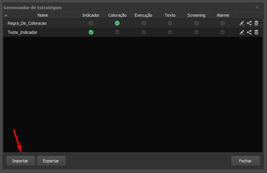The image size is (267, 173).
Task: Edit the Regra_De_Coloracao strategy
Action: click(242, 23)
